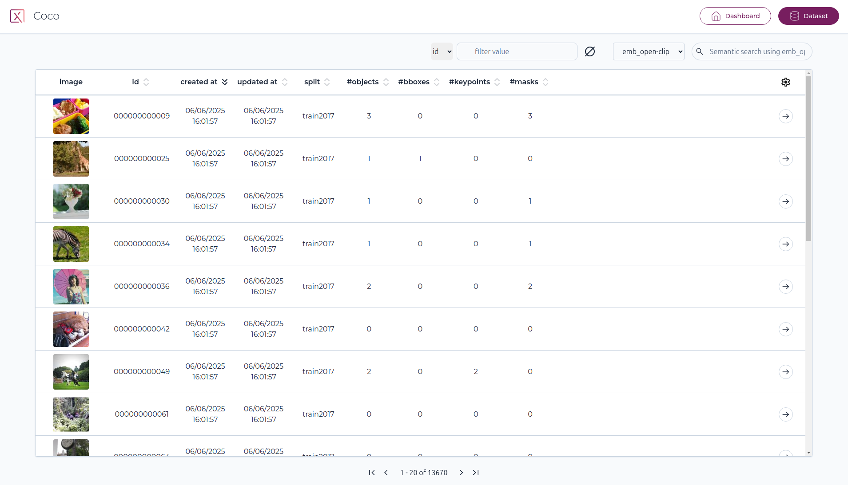Sort table by #masks count

(545, 82)
